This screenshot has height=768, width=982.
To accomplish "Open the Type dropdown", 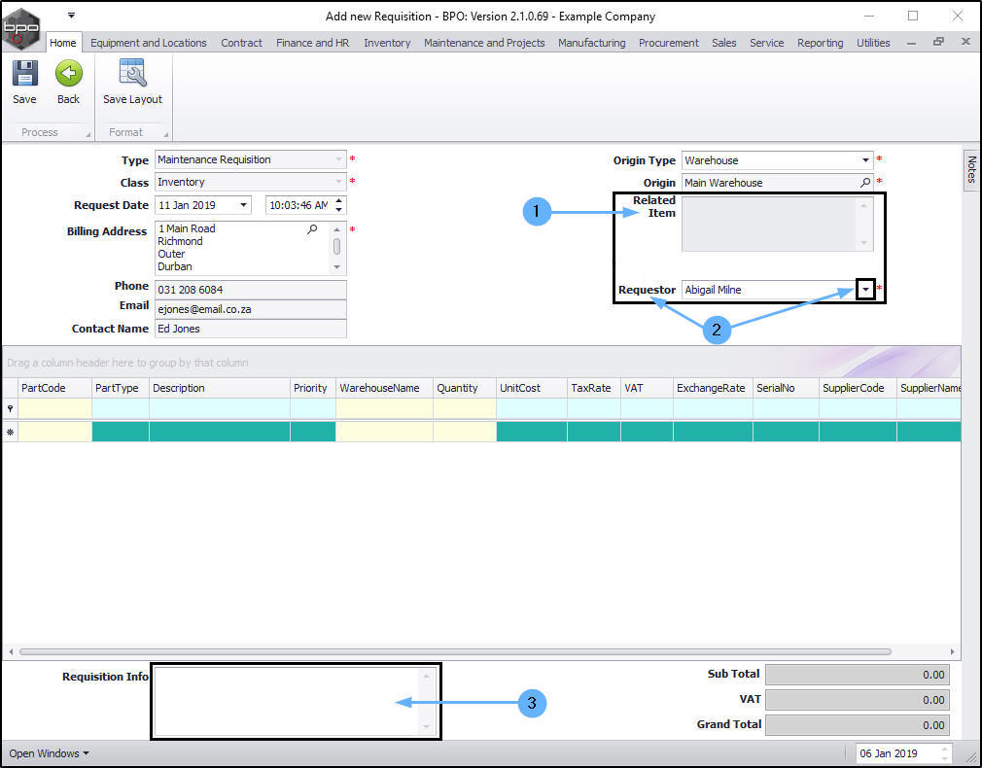I will point(338,159).
